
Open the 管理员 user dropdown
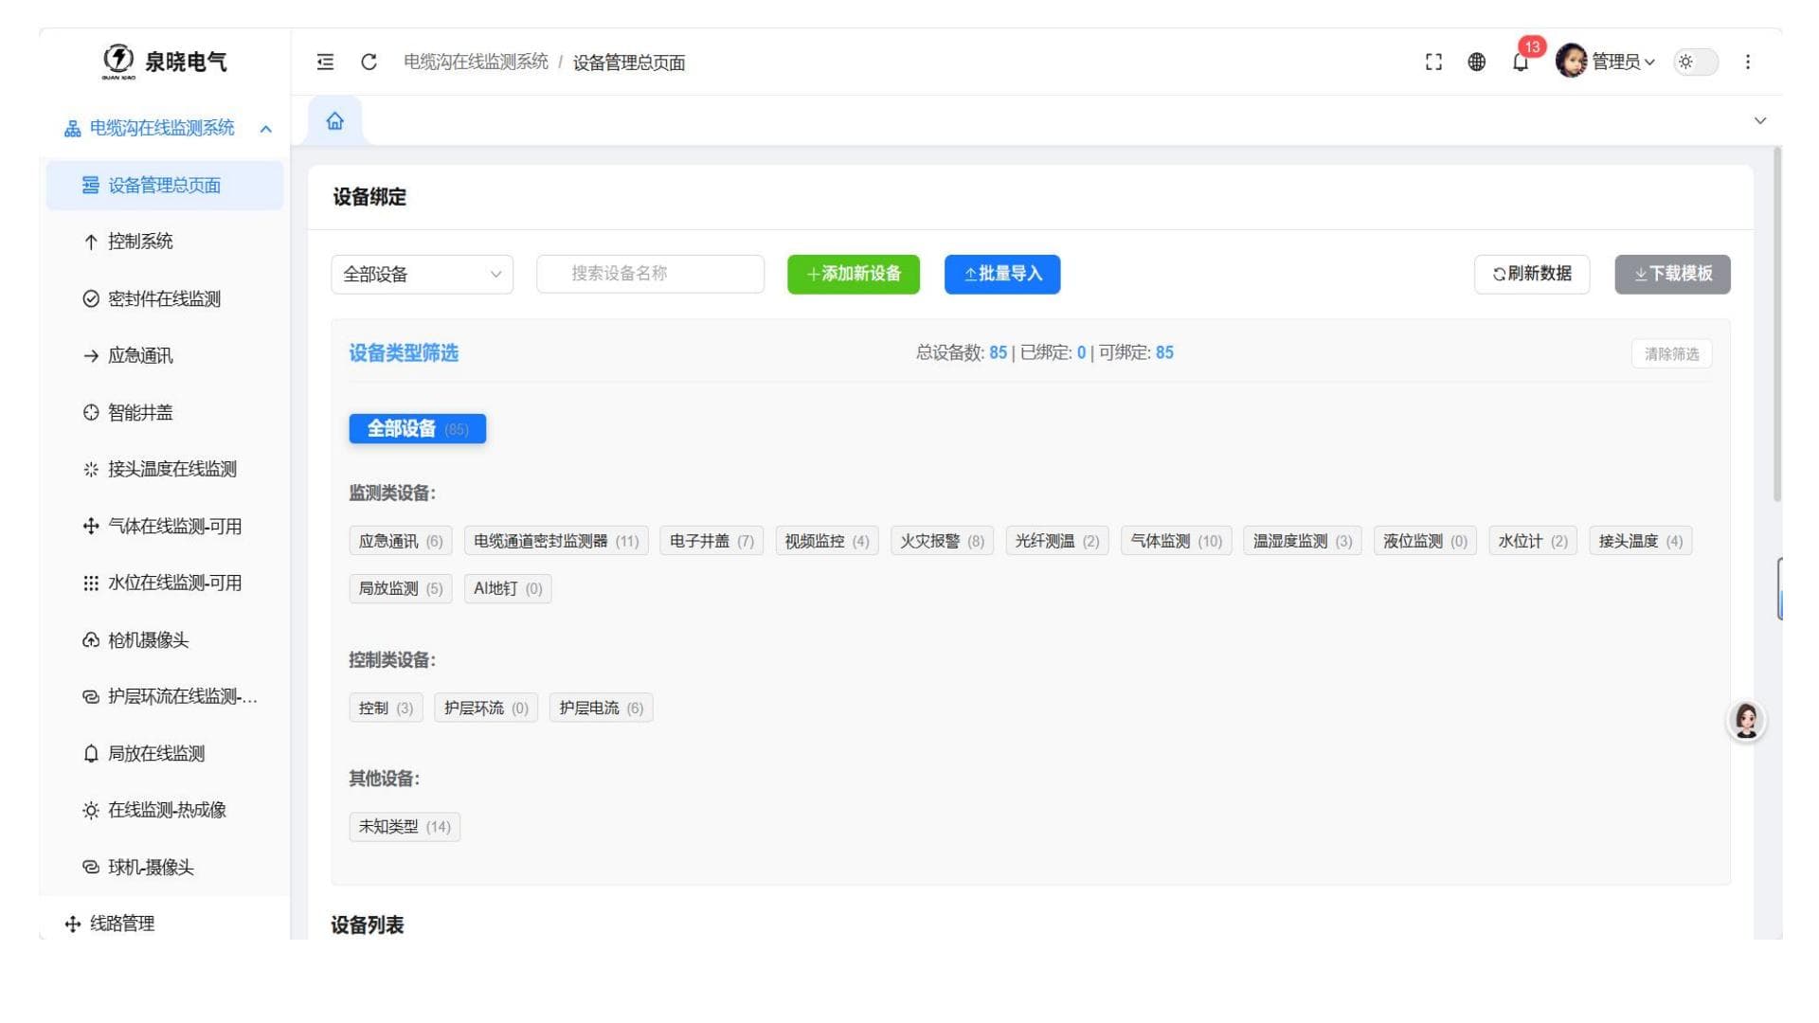coord(1623,62)
